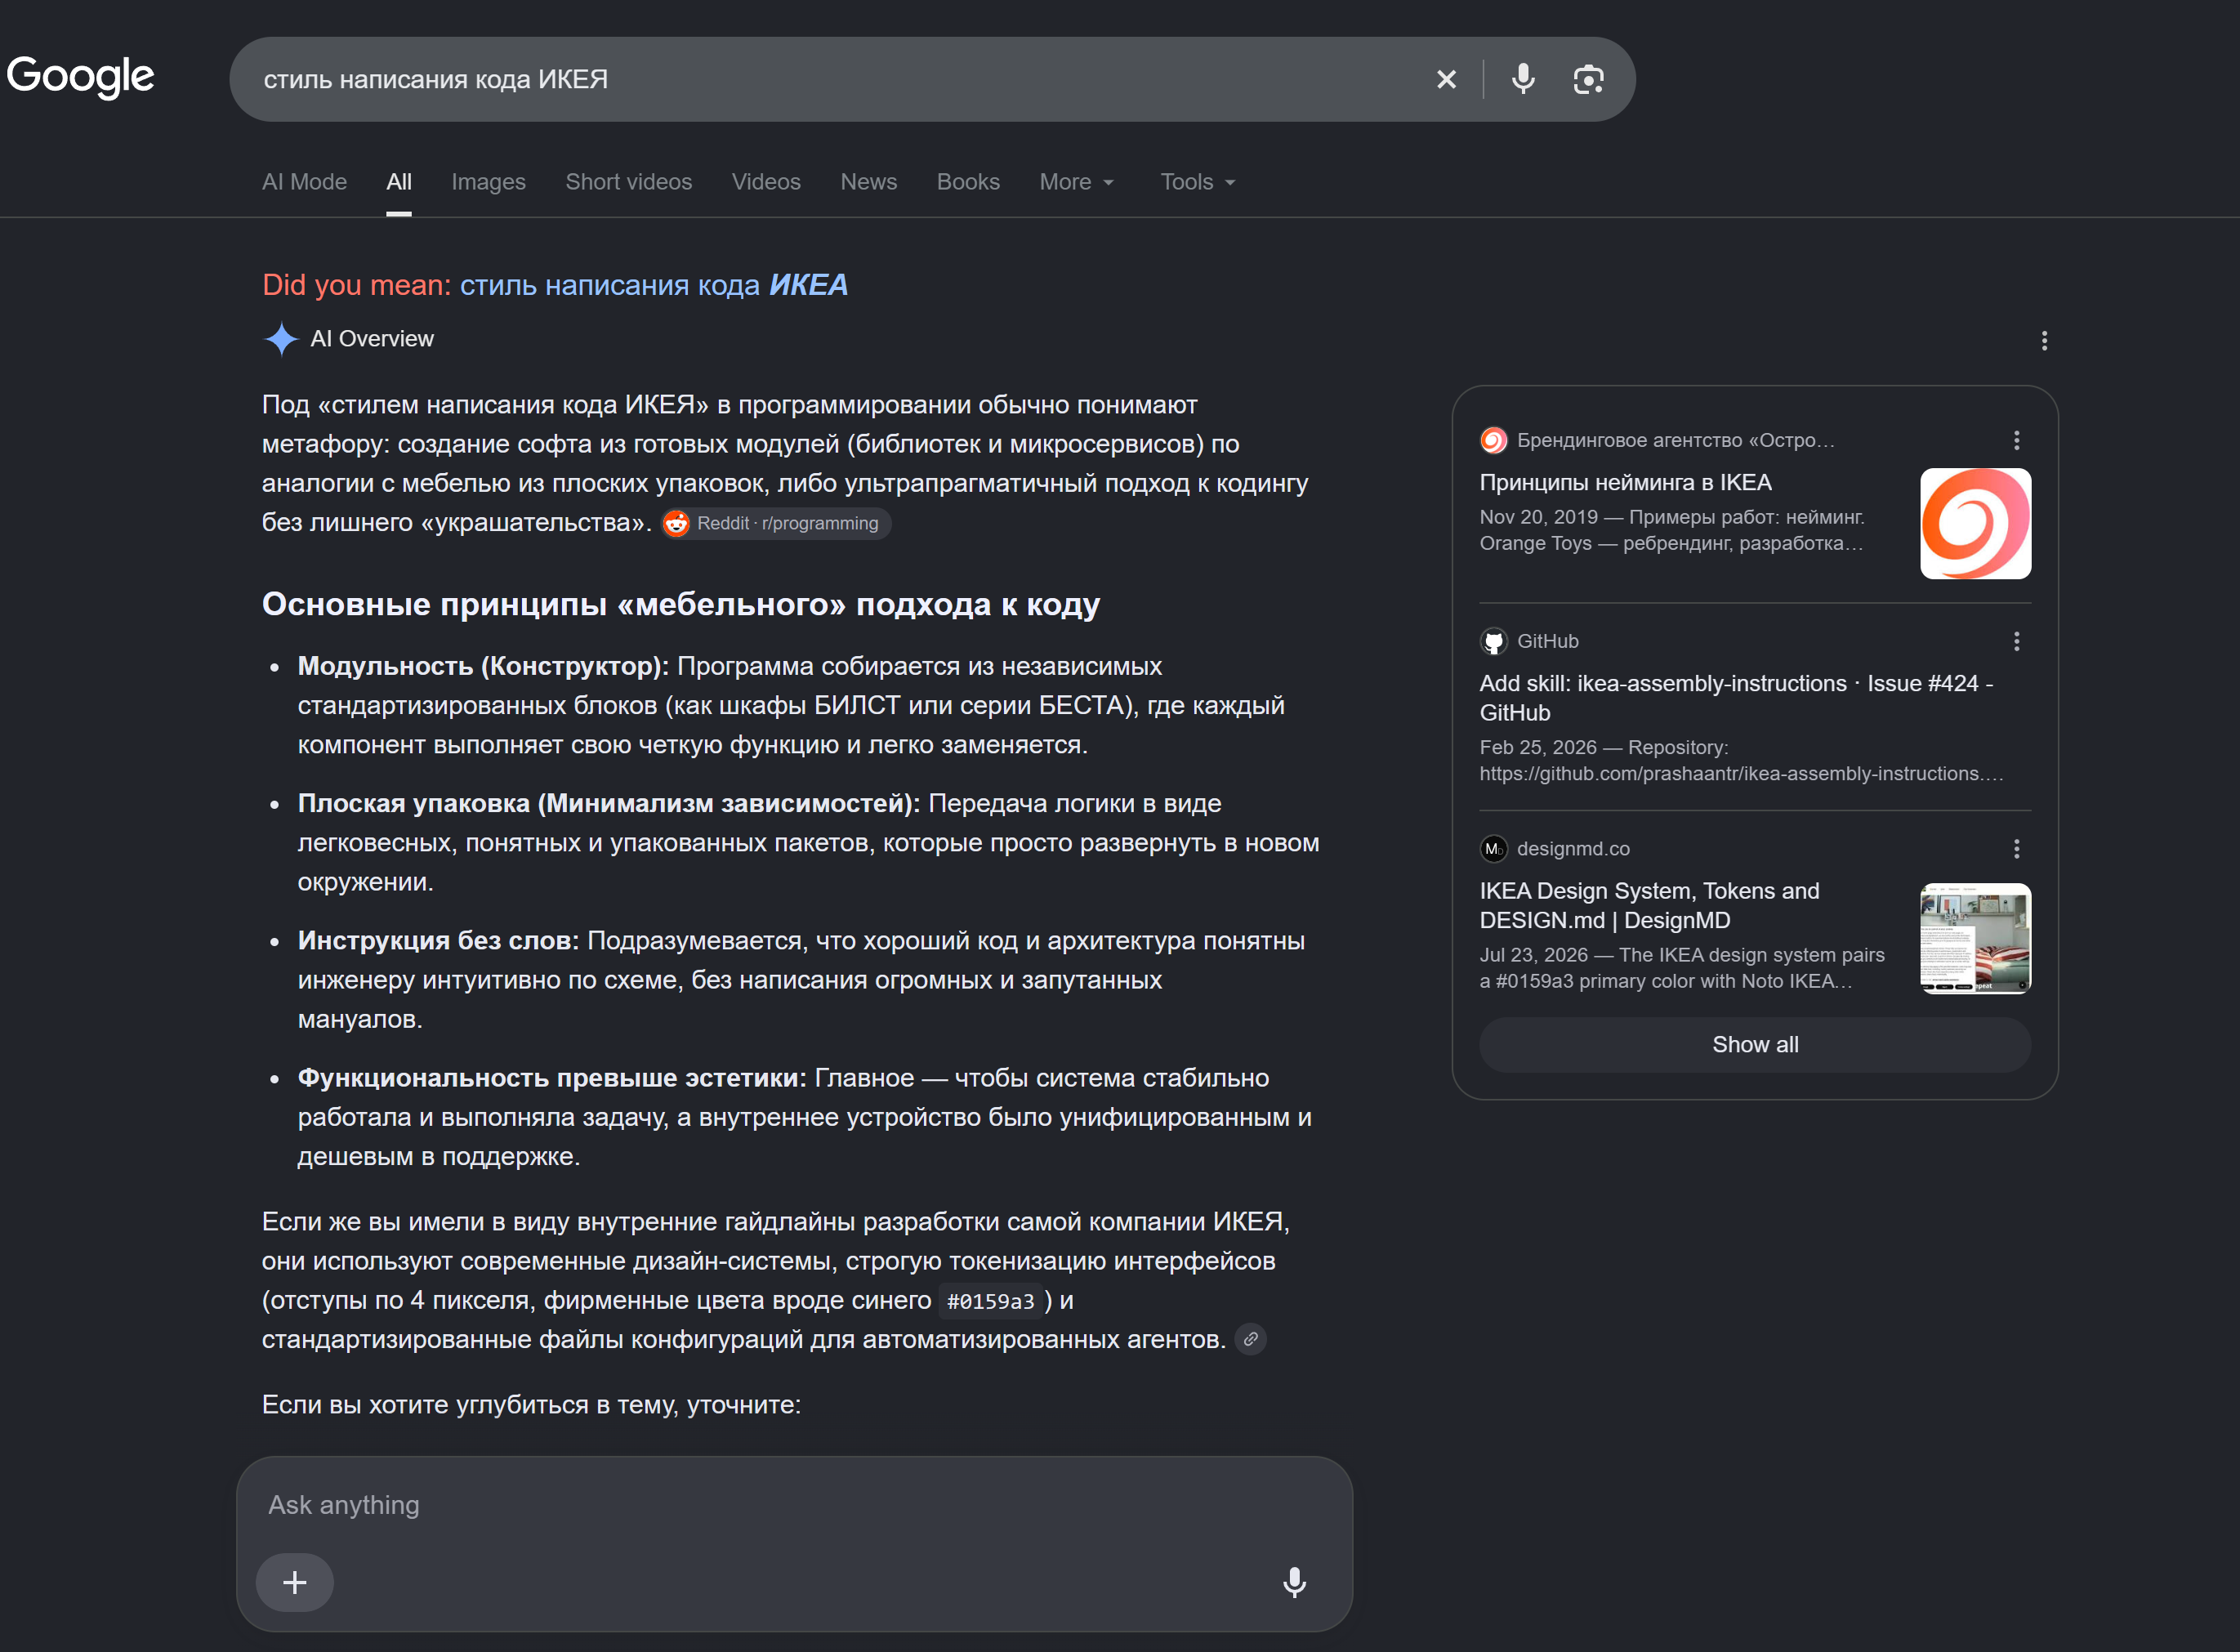Screen dimensions: 2240x1652
Task: Clear the search query with the X icon
Action: (1446, 79)
